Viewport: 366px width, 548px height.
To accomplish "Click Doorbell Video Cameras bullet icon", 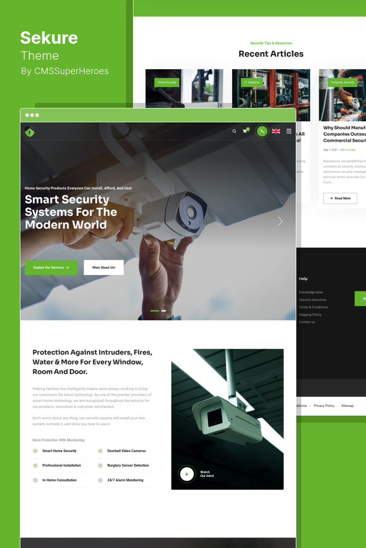I will [x=101, y=451].
